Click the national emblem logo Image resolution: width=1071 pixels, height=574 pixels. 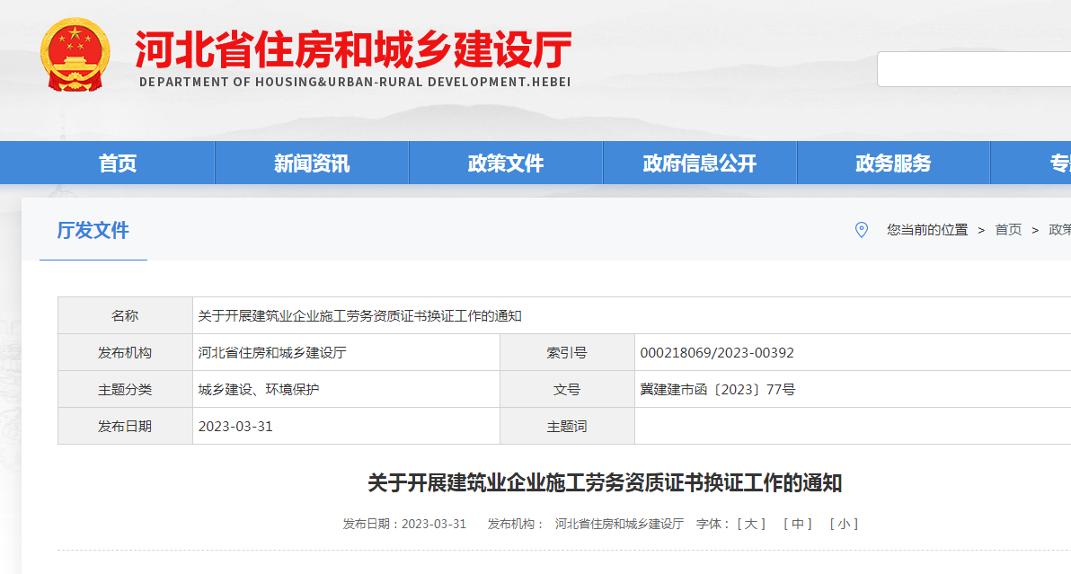[75, 56]
